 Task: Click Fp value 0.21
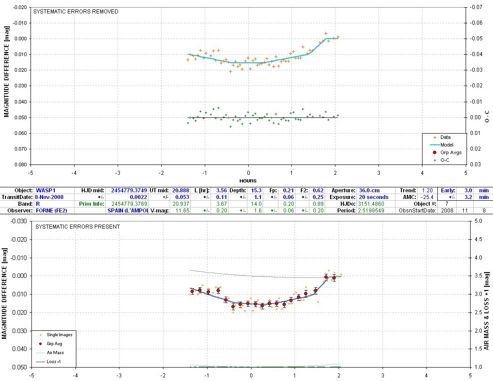[x=288, y=190]
